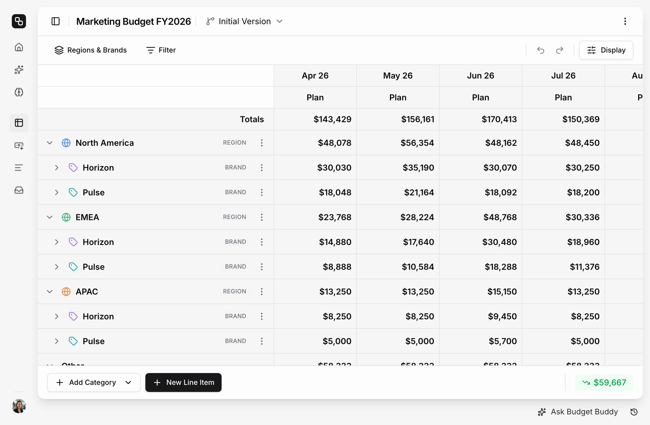Select the Jul 26 column header

(x=563, y=76)
